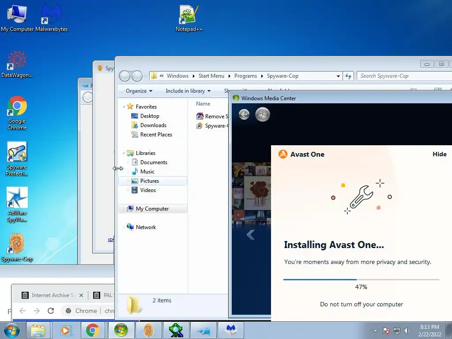Click the green Windows logo in Media Center

[263, 114]
